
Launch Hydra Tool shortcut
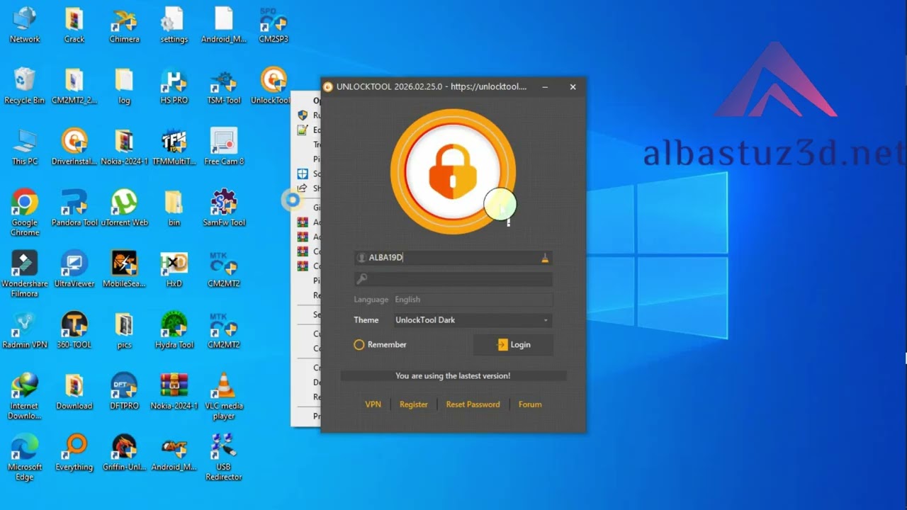pos(174,329)
